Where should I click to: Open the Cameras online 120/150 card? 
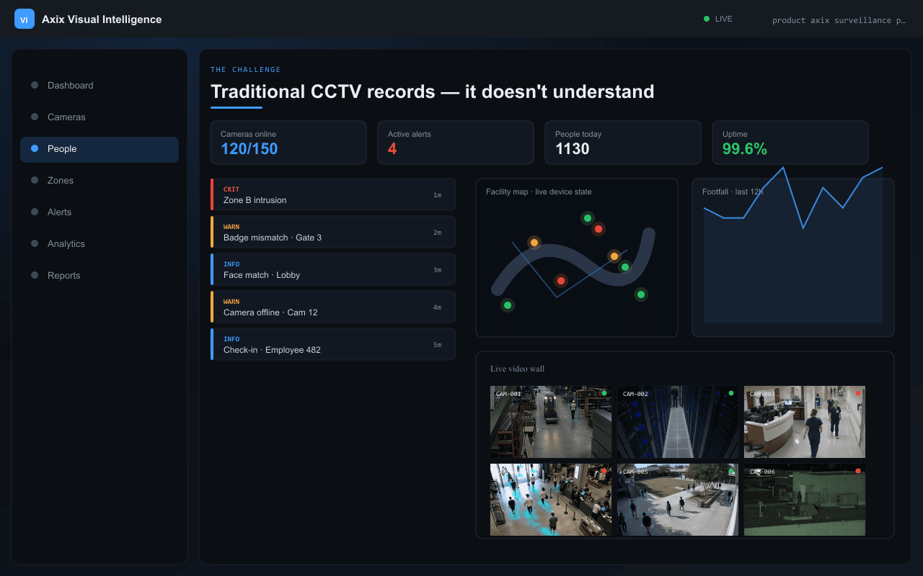point(288,143)
